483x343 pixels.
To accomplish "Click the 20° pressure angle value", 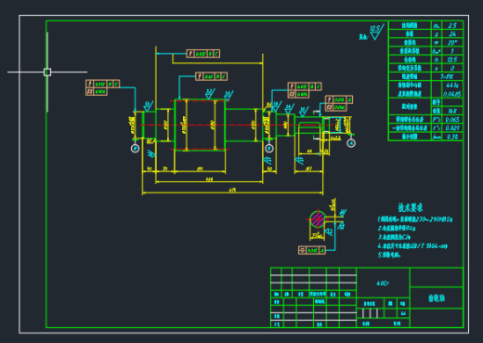I will pos(452,43).
